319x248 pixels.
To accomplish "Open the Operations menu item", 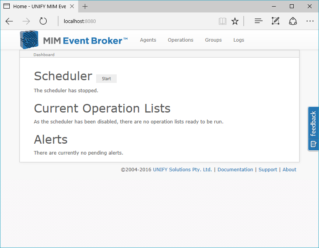I will coord(181,40).
